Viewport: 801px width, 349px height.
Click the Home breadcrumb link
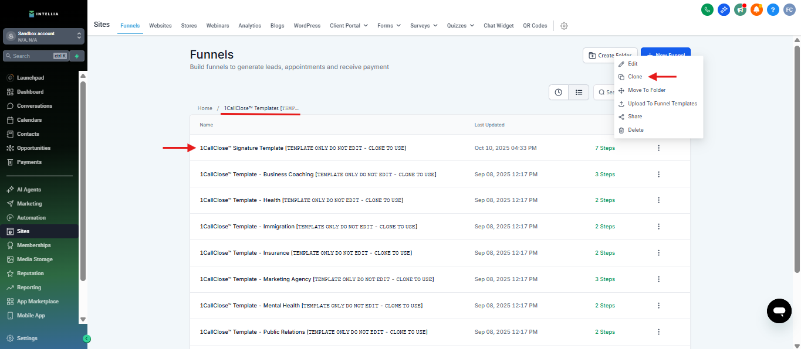(x=205, y=108)
